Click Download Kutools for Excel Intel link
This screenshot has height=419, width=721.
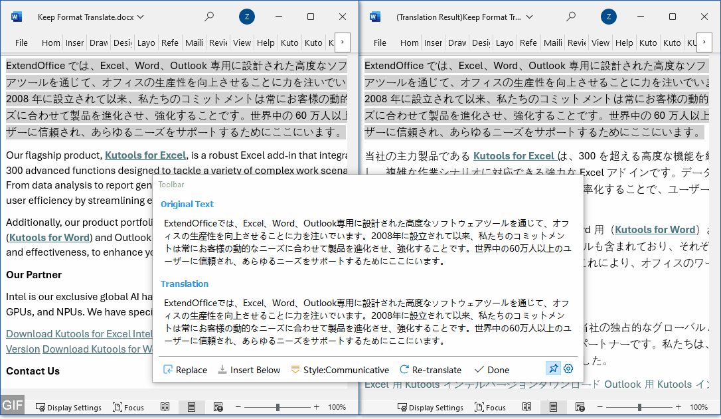pos(79,334)
